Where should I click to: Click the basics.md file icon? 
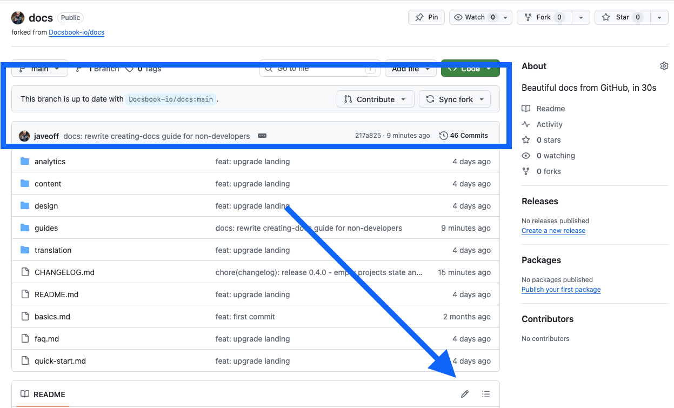point(25,316)
